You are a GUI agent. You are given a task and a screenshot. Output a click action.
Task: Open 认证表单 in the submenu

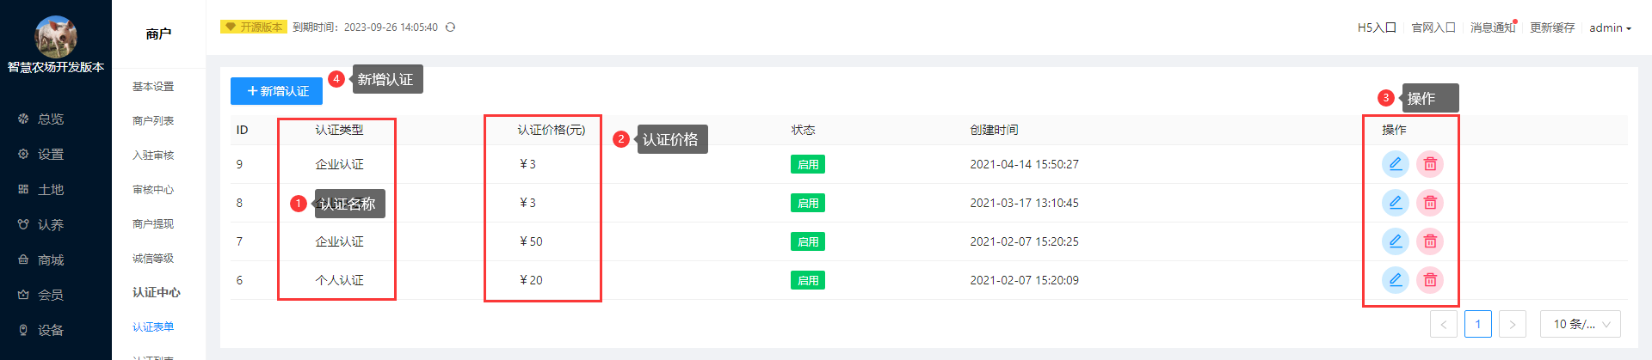[153, 327]
